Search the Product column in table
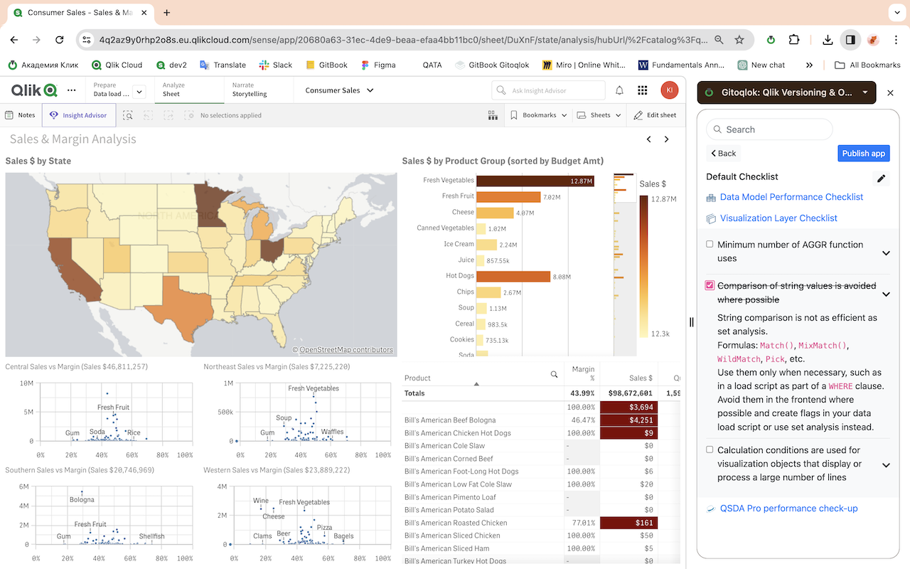 [555, 374]
